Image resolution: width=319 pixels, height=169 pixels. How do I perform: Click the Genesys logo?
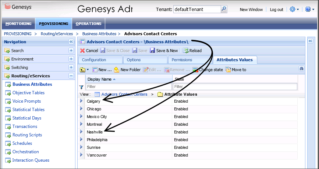click(x=18, y=7)
